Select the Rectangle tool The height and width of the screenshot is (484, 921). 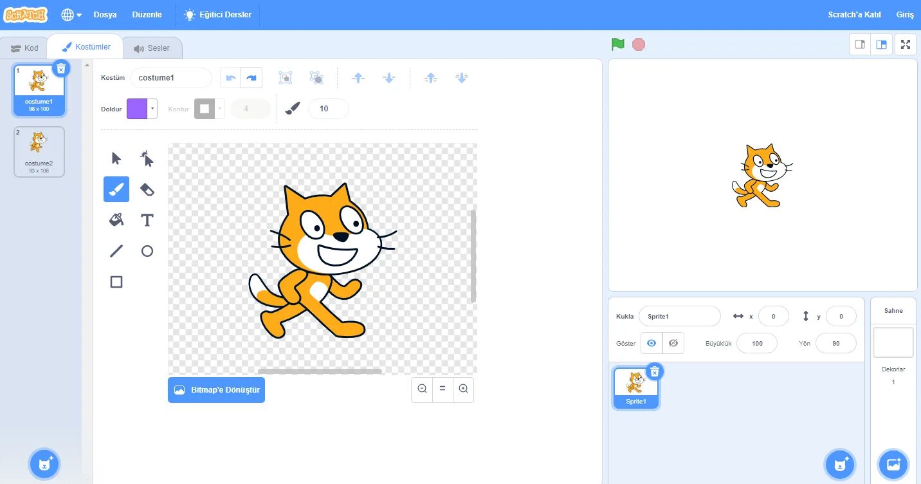pyautogui.click(x=116, y=282)
